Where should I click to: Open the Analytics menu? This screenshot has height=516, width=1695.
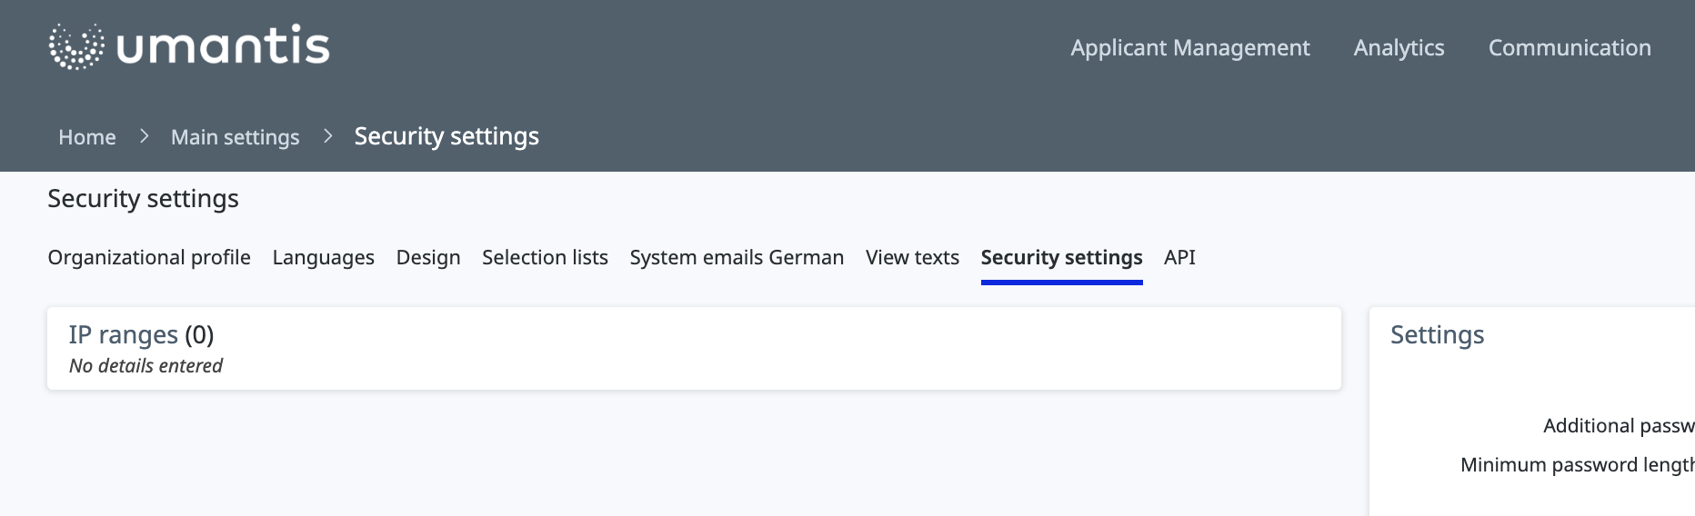coord(1399,47)
